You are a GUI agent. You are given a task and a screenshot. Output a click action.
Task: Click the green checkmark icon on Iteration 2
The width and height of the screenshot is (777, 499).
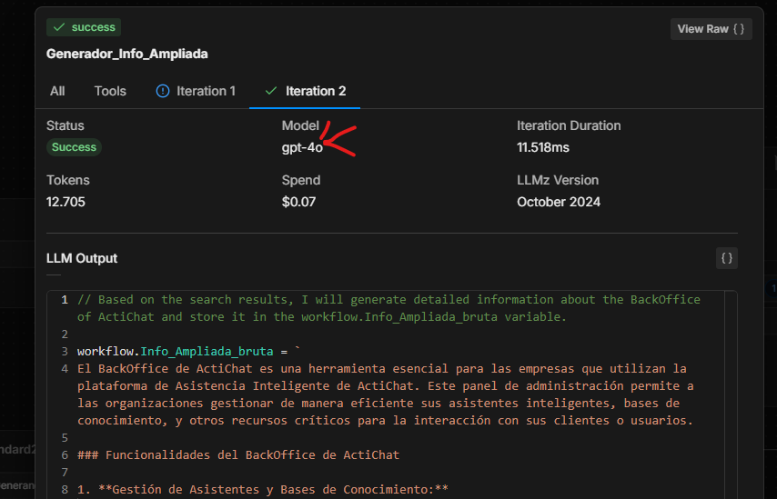[270, 91]
